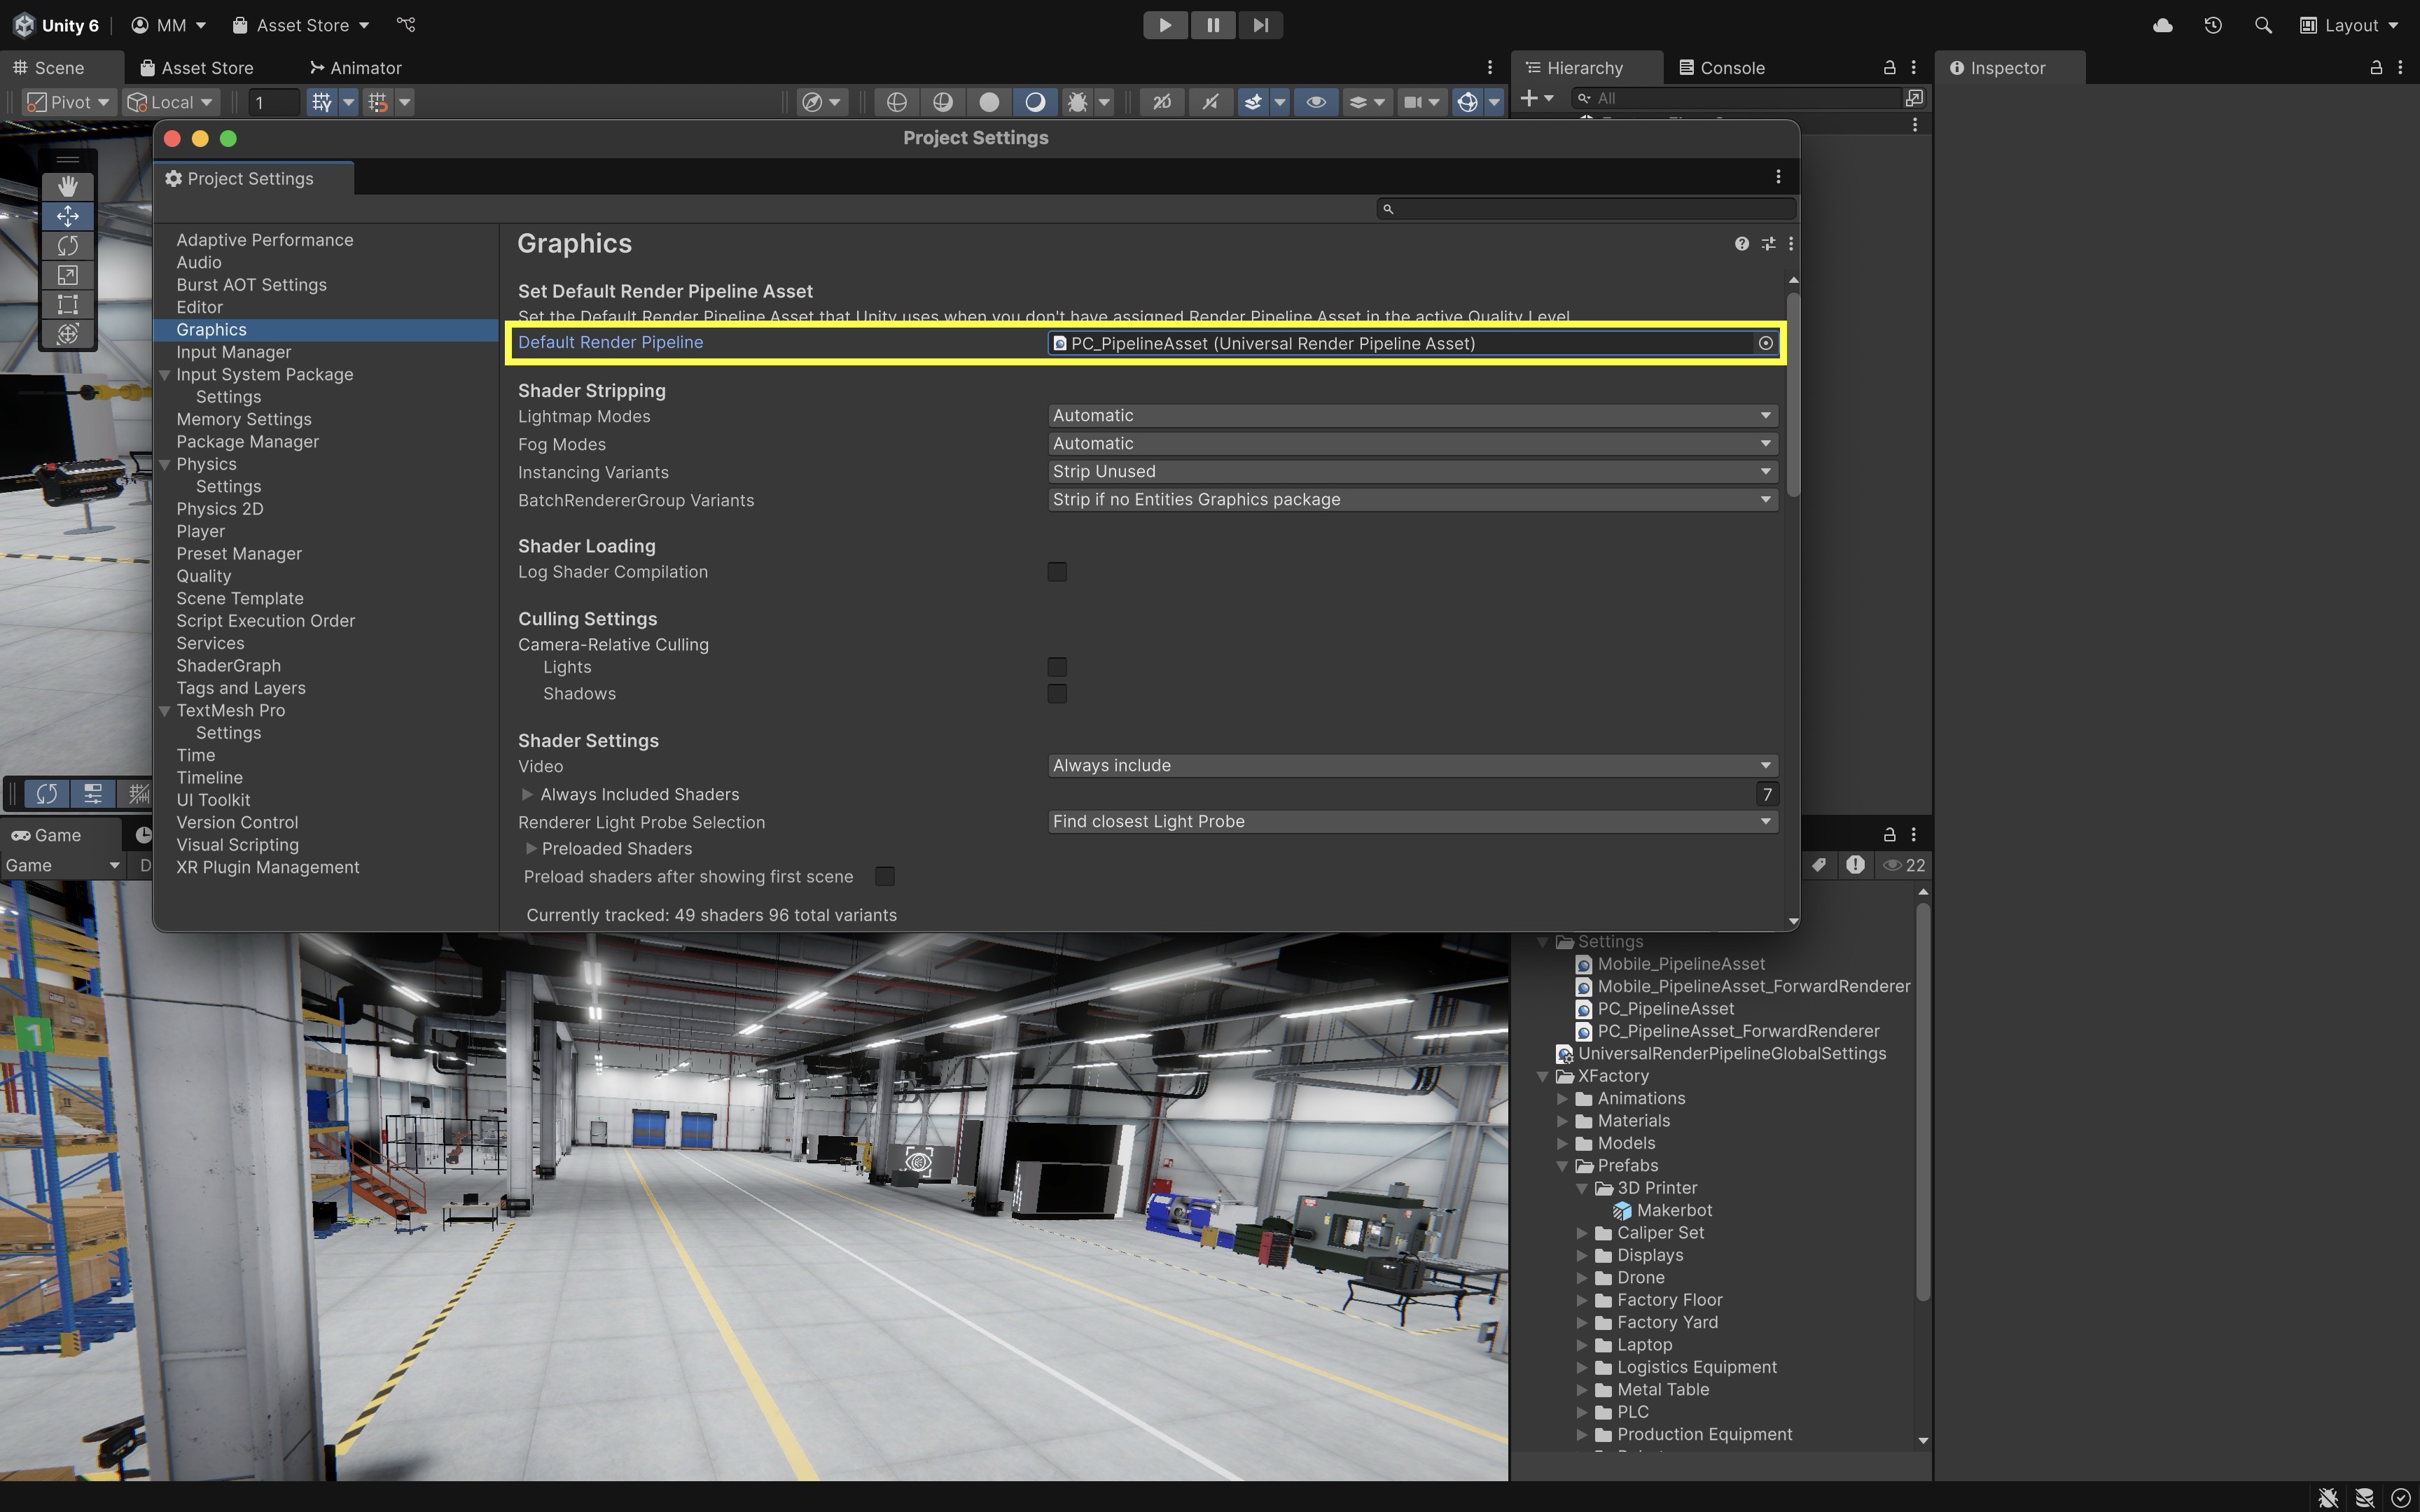The width and height of the screenshot is (2420, 1512).
Task: Click object picker for Default Render Pipeline
Action: click(1765, 343)
